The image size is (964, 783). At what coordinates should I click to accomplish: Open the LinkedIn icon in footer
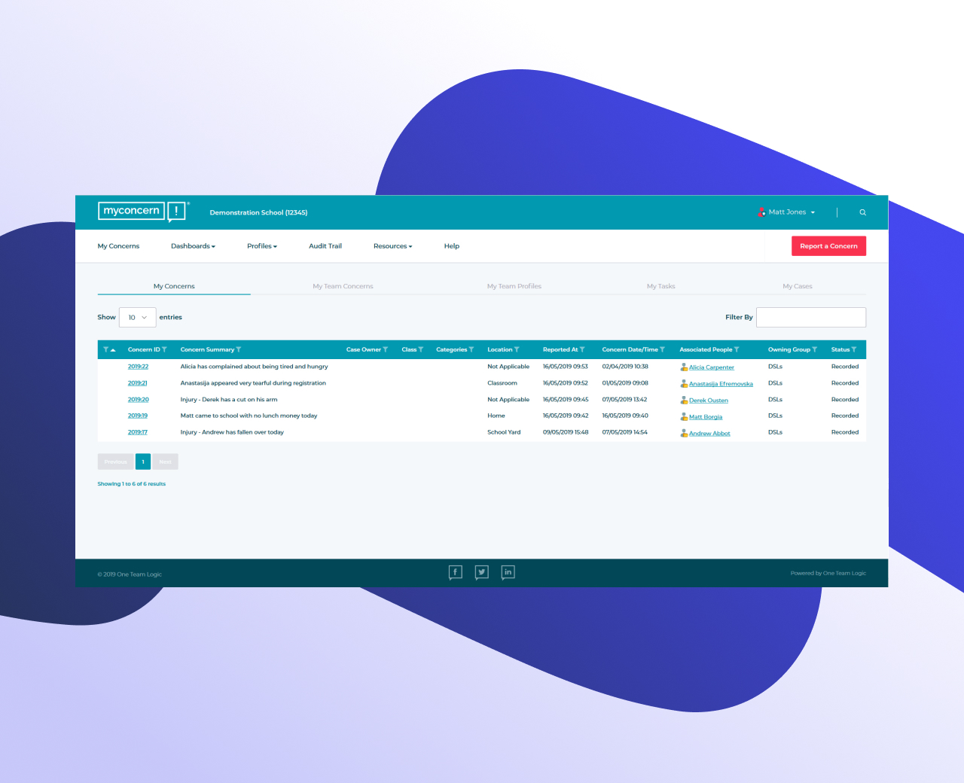508,572
